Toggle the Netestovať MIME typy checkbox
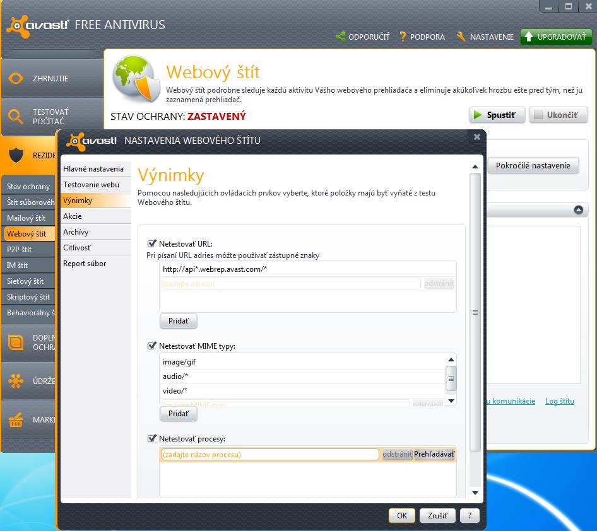Screen dimensions: 597x531 click(151, 346)
